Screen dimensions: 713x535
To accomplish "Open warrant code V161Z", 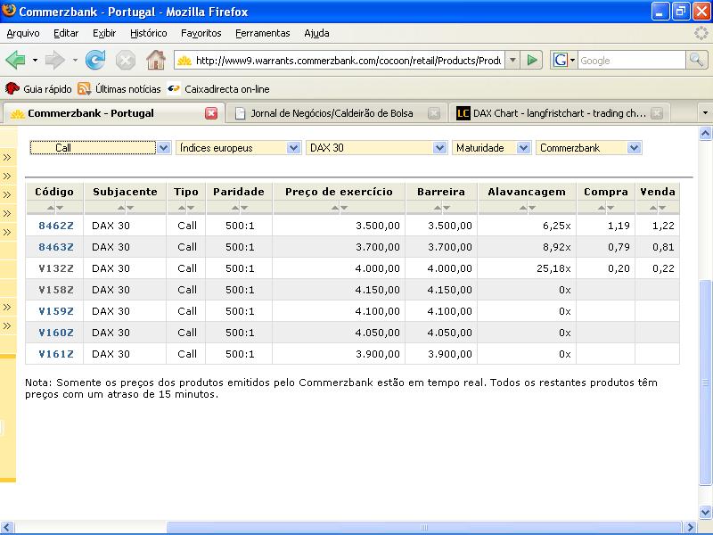I will (56, 354).
